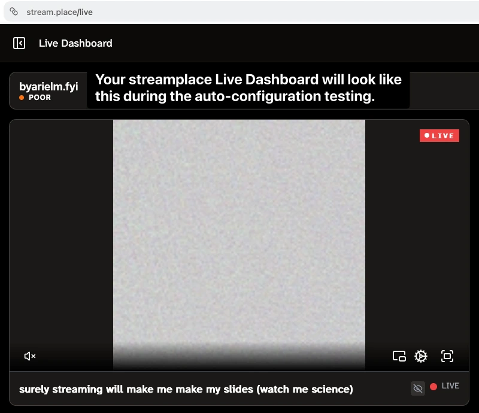The width and height of the screenshot is (479, 413).
Task: Click the POOR connection status indicator
Action: [35, 98]
